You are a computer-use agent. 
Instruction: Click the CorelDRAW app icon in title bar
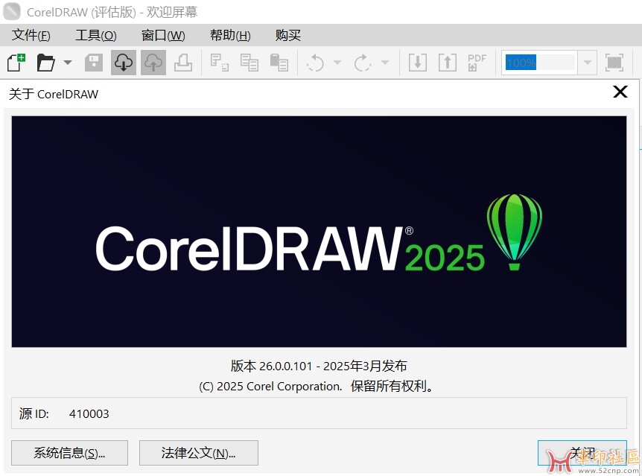(11, 11)
